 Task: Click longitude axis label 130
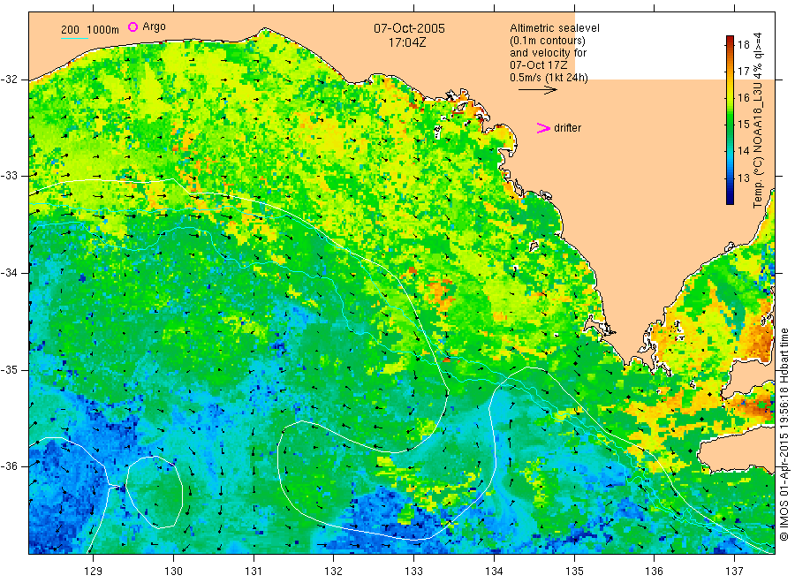173,572
